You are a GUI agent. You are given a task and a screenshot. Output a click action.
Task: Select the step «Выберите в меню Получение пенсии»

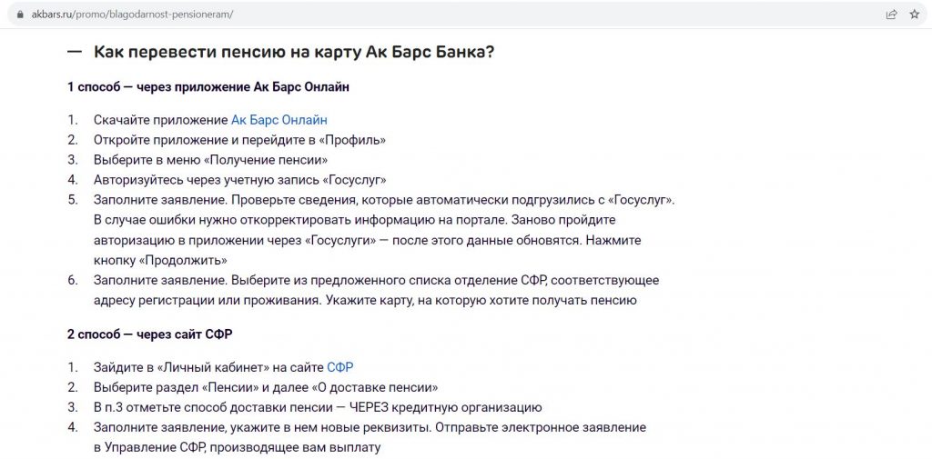click(211, 160)
